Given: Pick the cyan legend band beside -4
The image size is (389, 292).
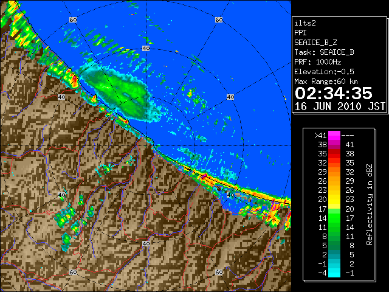Looking at the screenshot, I should [x=334, y=273].
